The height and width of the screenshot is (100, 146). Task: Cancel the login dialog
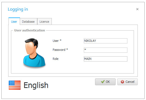click(x=127, y=82)
